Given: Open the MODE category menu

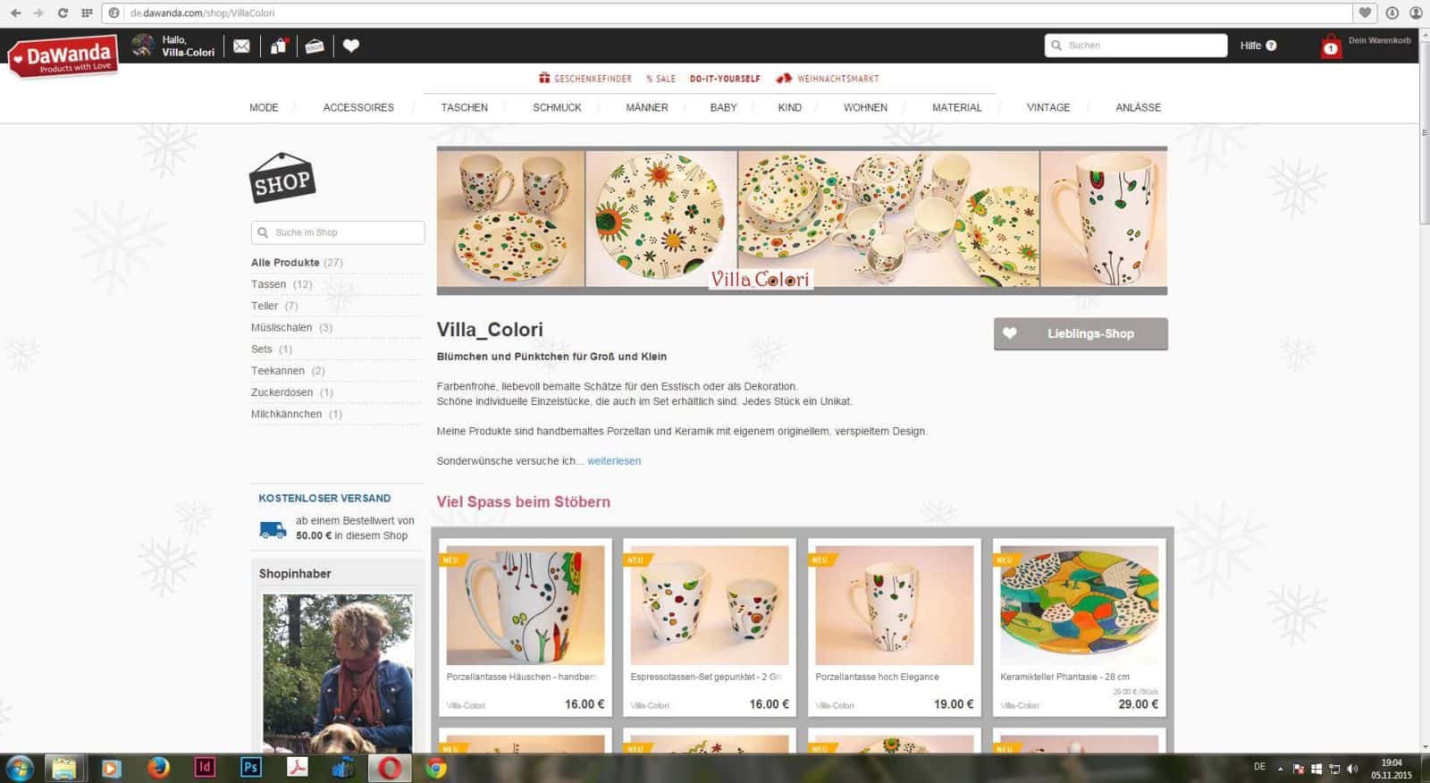Looking at the screenshot, I should click(x=264, y=107).
